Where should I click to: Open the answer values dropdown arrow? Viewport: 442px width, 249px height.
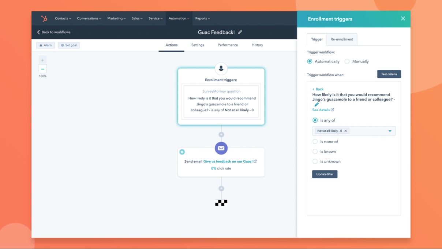(x=390, y=131)
